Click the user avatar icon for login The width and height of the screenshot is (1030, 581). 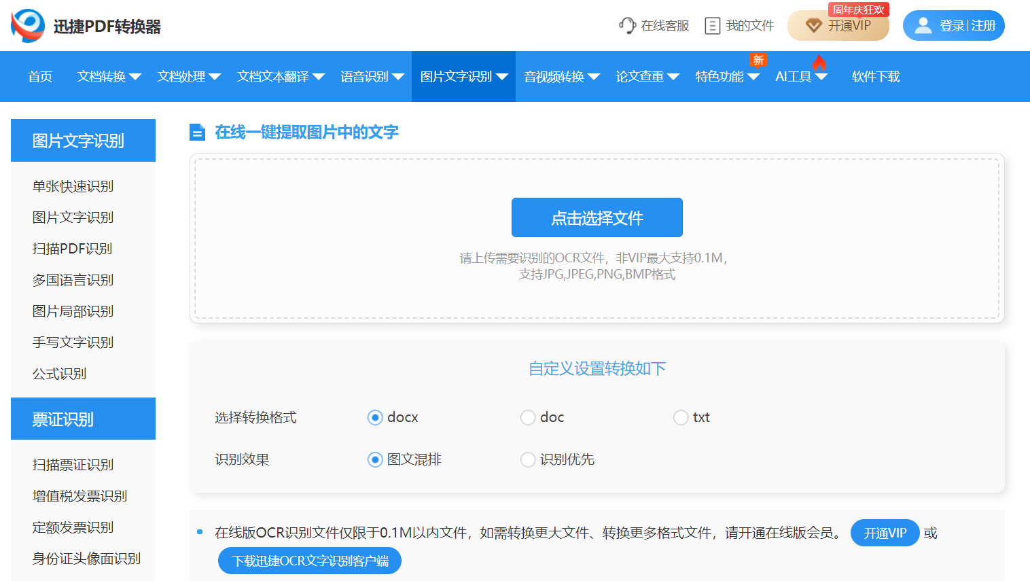click(x=923, y=26)
